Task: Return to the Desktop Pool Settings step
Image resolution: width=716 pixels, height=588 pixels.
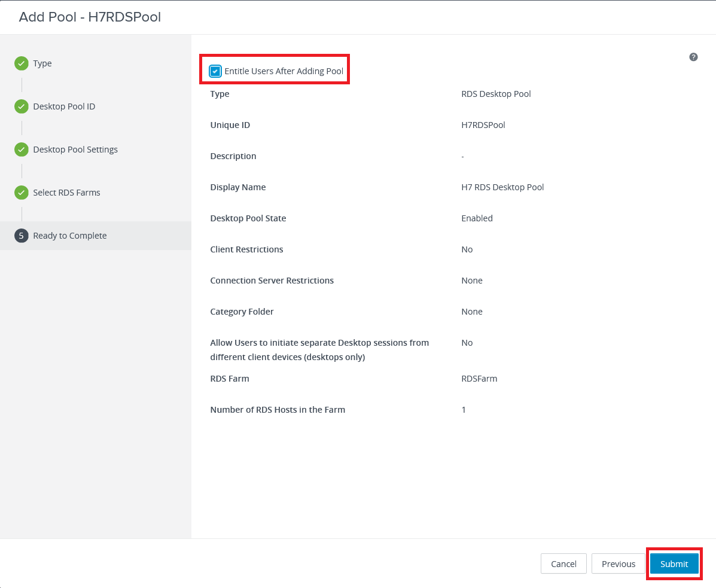Action: [75, 150]
